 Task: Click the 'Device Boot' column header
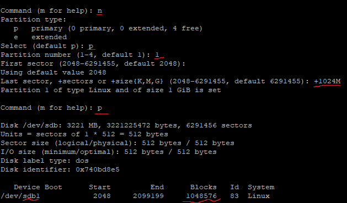pos(38,188)
